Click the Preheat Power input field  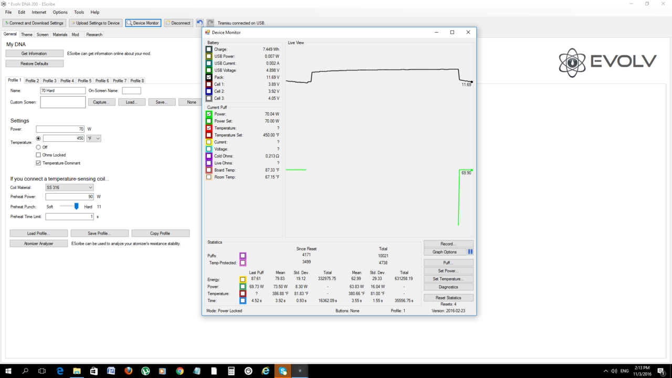(69, 197)
